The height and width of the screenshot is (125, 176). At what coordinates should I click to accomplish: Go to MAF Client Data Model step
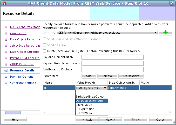25,27
